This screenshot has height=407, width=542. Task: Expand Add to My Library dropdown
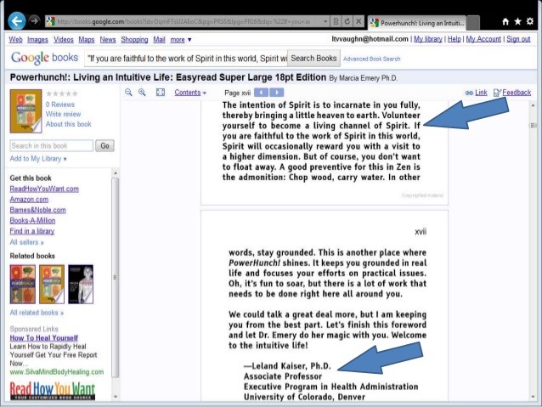point(38,159)
